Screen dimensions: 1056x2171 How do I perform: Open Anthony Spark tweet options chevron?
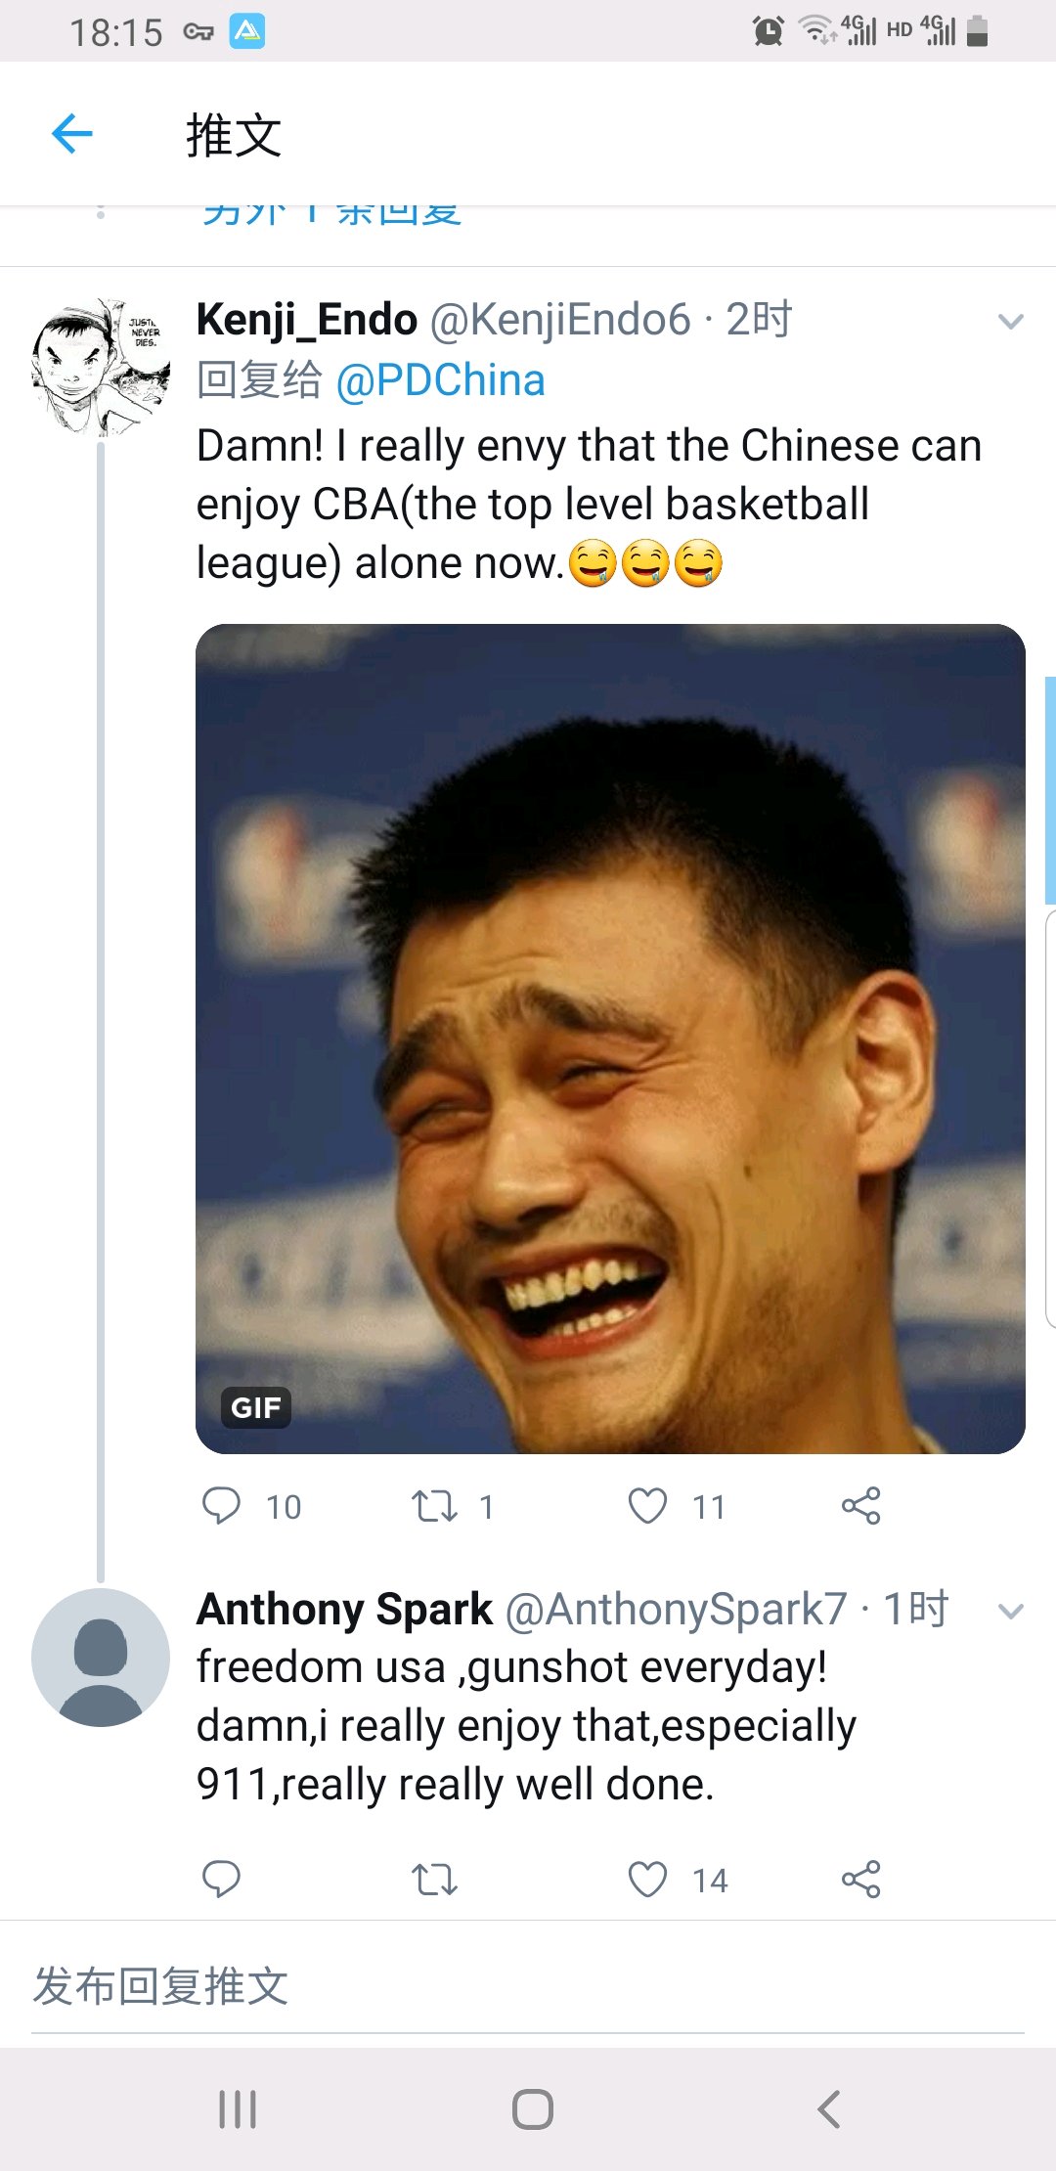coord(1010,1611)
